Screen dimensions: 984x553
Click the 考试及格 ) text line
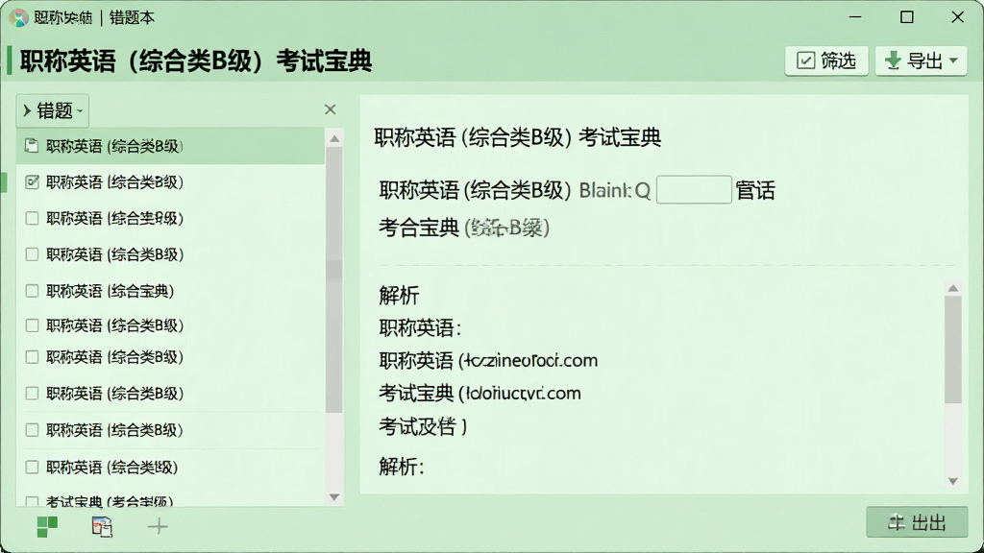[423, 427]
